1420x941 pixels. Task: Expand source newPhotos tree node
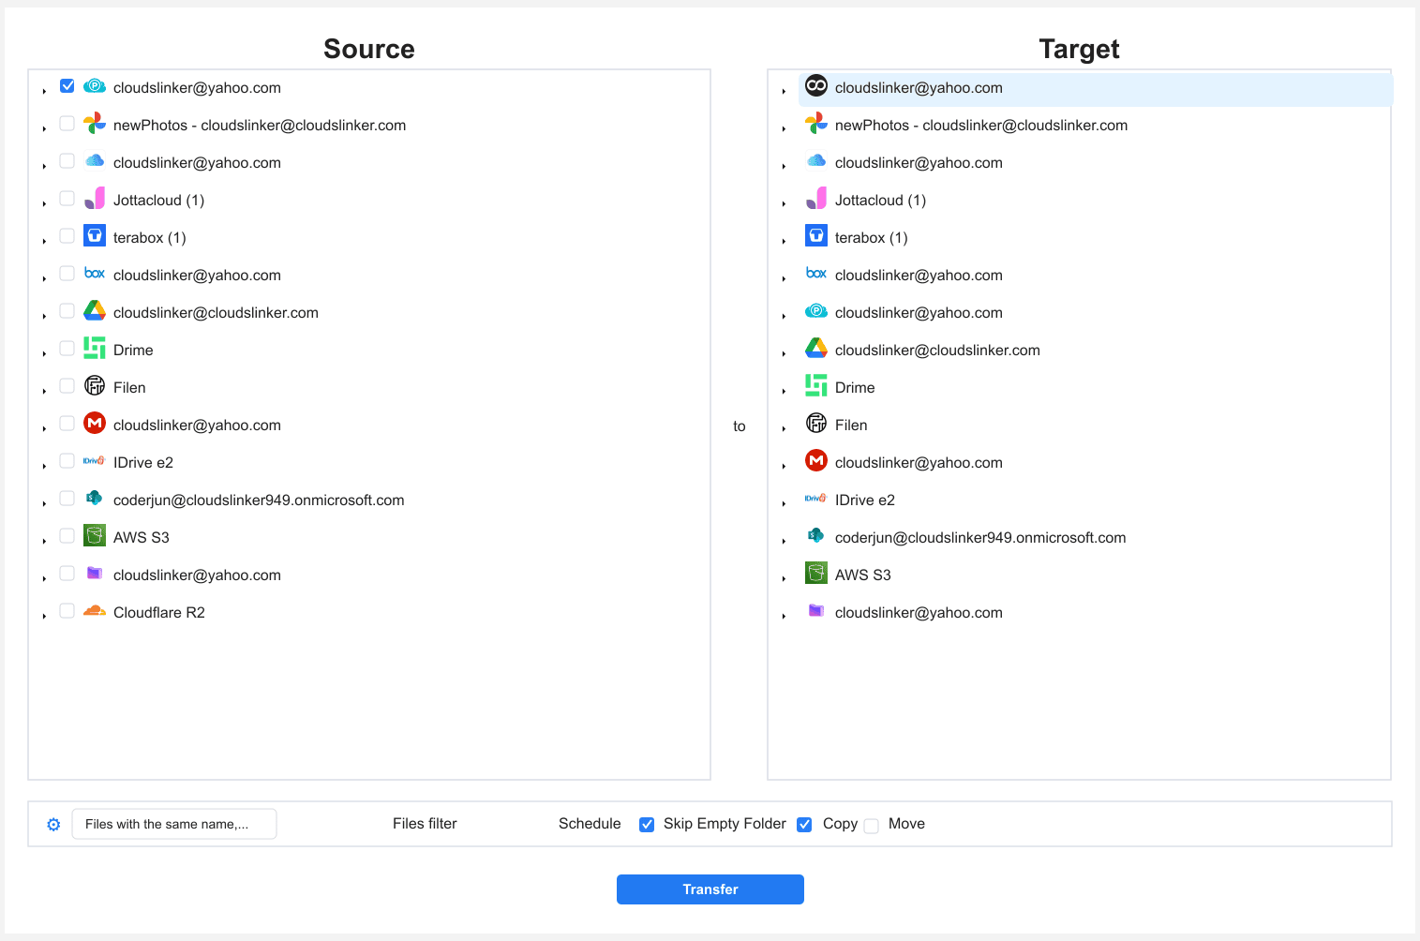click(x=44, y=128)
